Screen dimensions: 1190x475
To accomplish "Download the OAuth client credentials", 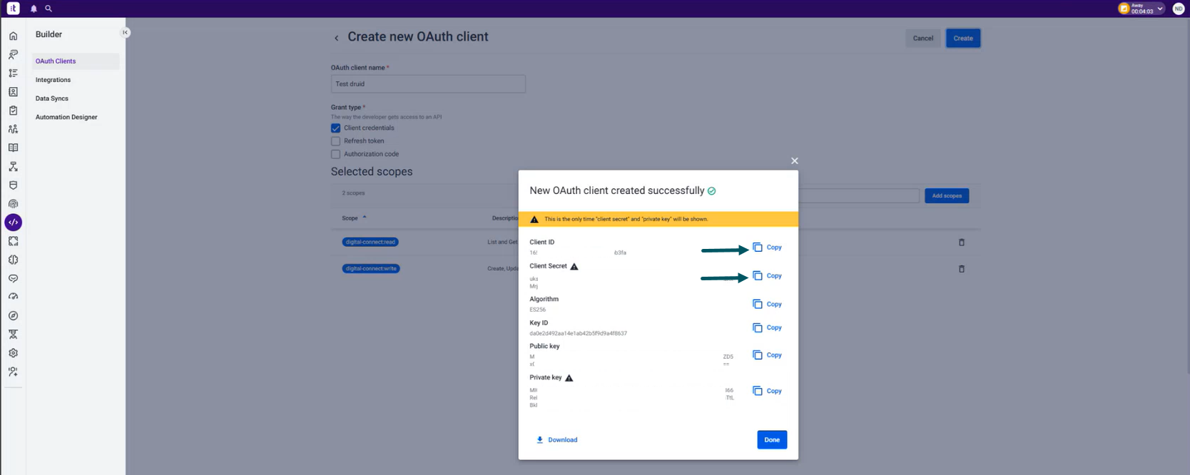I will (x=556, y=440).
